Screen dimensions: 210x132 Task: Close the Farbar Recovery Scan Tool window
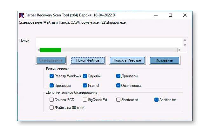[x=185, y=15]
